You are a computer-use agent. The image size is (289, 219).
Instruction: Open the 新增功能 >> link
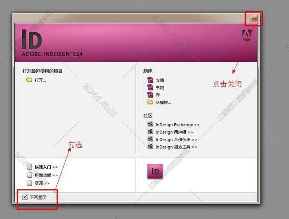pos(46,175)
